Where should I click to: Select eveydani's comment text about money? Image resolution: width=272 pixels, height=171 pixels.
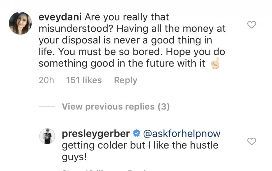click(x=132, y=41)
